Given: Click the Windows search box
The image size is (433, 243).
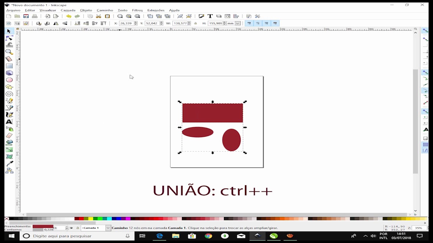Looking at the screenshot, I should (x=77, y=236).
